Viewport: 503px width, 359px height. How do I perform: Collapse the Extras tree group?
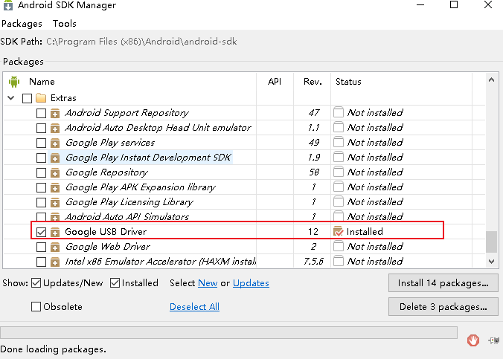coord(11,98)
